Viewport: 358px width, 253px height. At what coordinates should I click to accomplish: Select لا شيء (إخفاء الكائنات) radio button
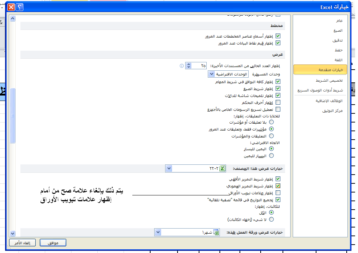271,219
